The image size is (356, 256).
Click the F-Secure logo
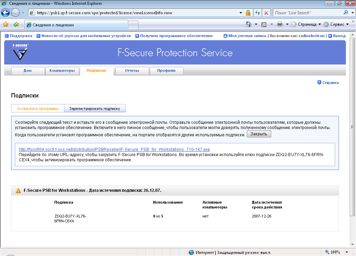pyautogui.click(x=20, y=52)
